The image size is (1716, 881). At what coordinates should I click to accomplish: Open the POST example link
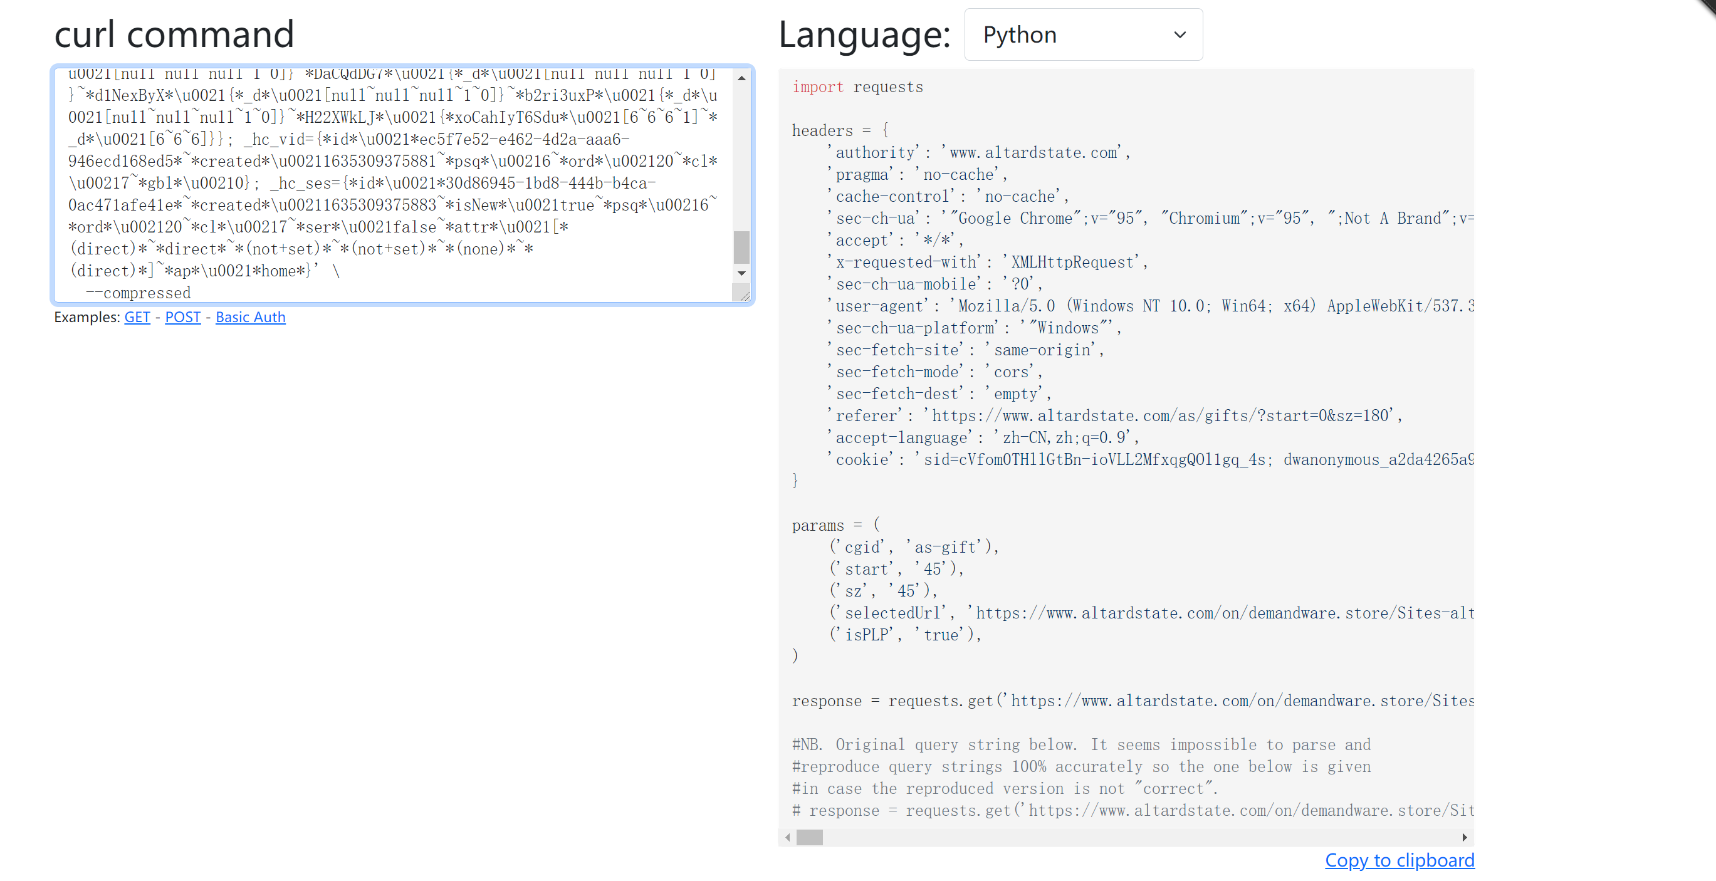click(182, 317)
